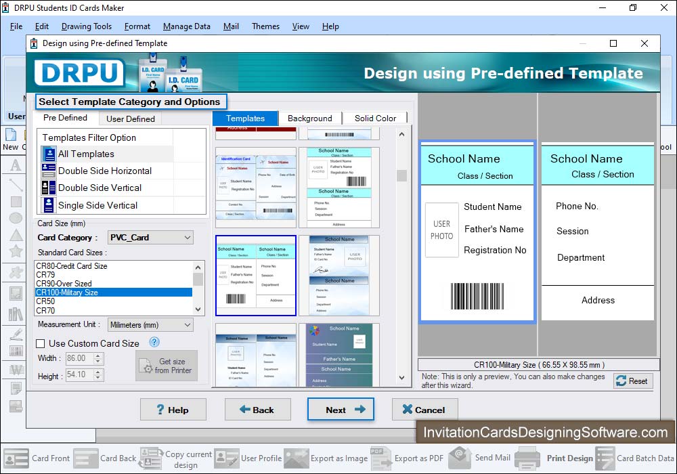
Task: Click the Width input field
Action: pos(79,358)
